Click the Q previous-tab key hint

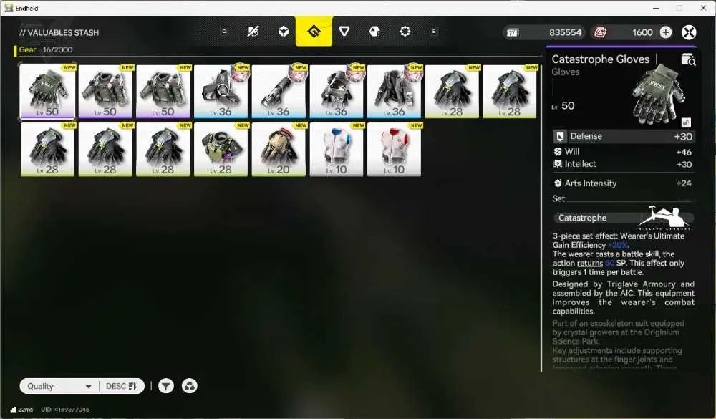tap(224, 32)
